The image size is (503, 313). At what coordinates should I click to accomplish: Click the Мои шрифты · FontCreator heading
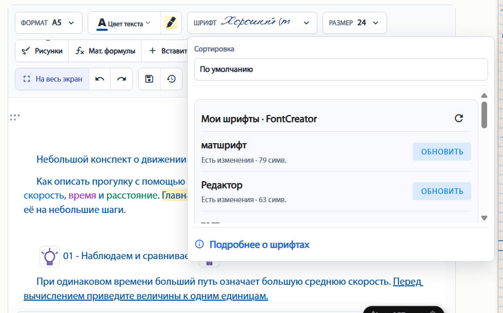tap(259, 119)
